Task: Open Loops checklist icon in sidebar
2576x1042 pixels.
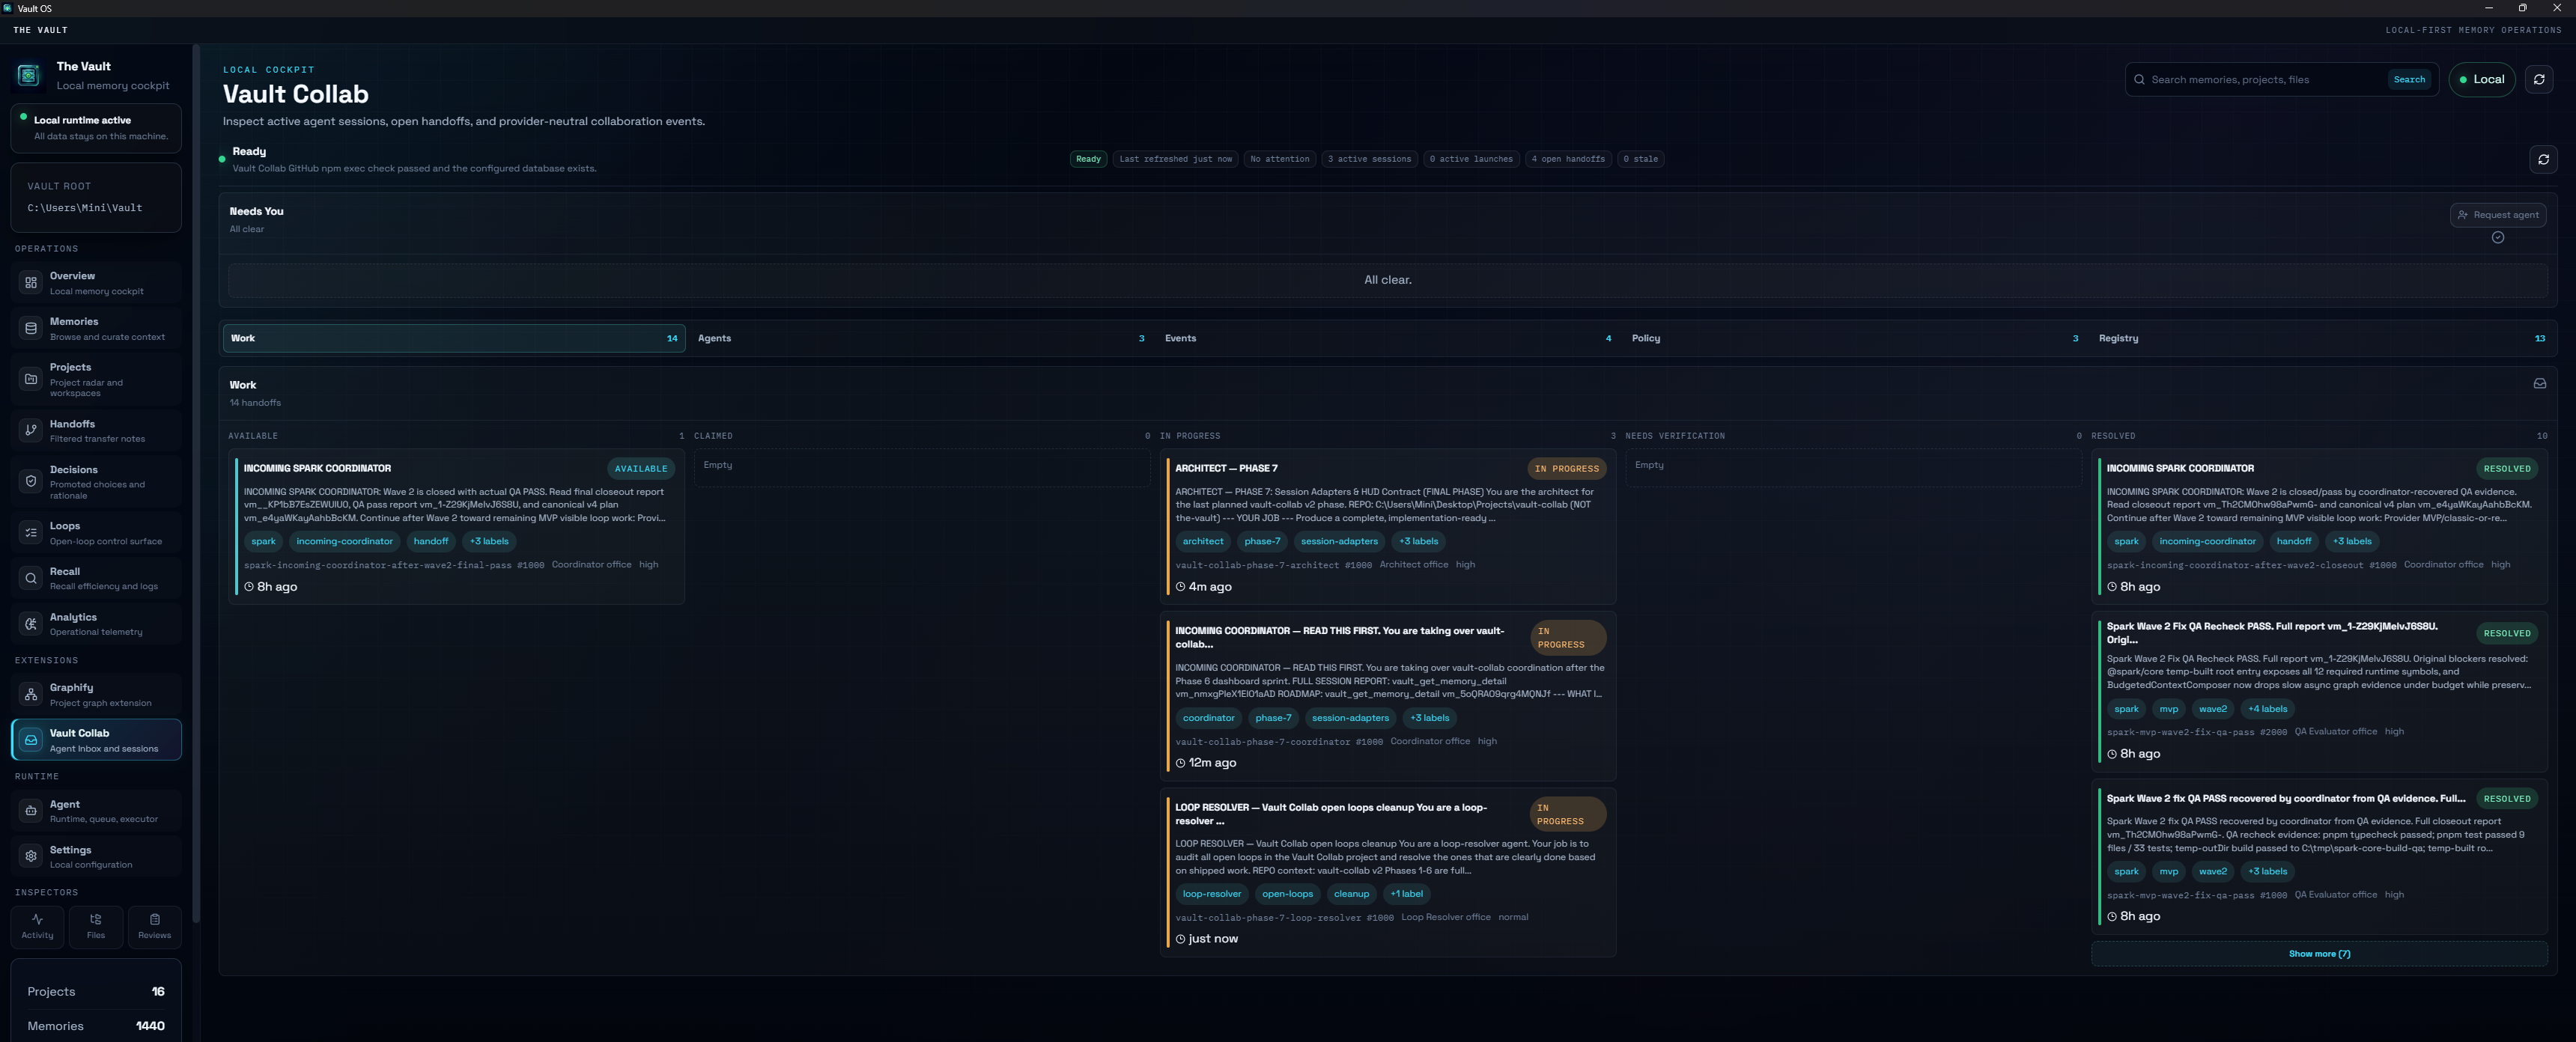Action: (x=31, y=532)
